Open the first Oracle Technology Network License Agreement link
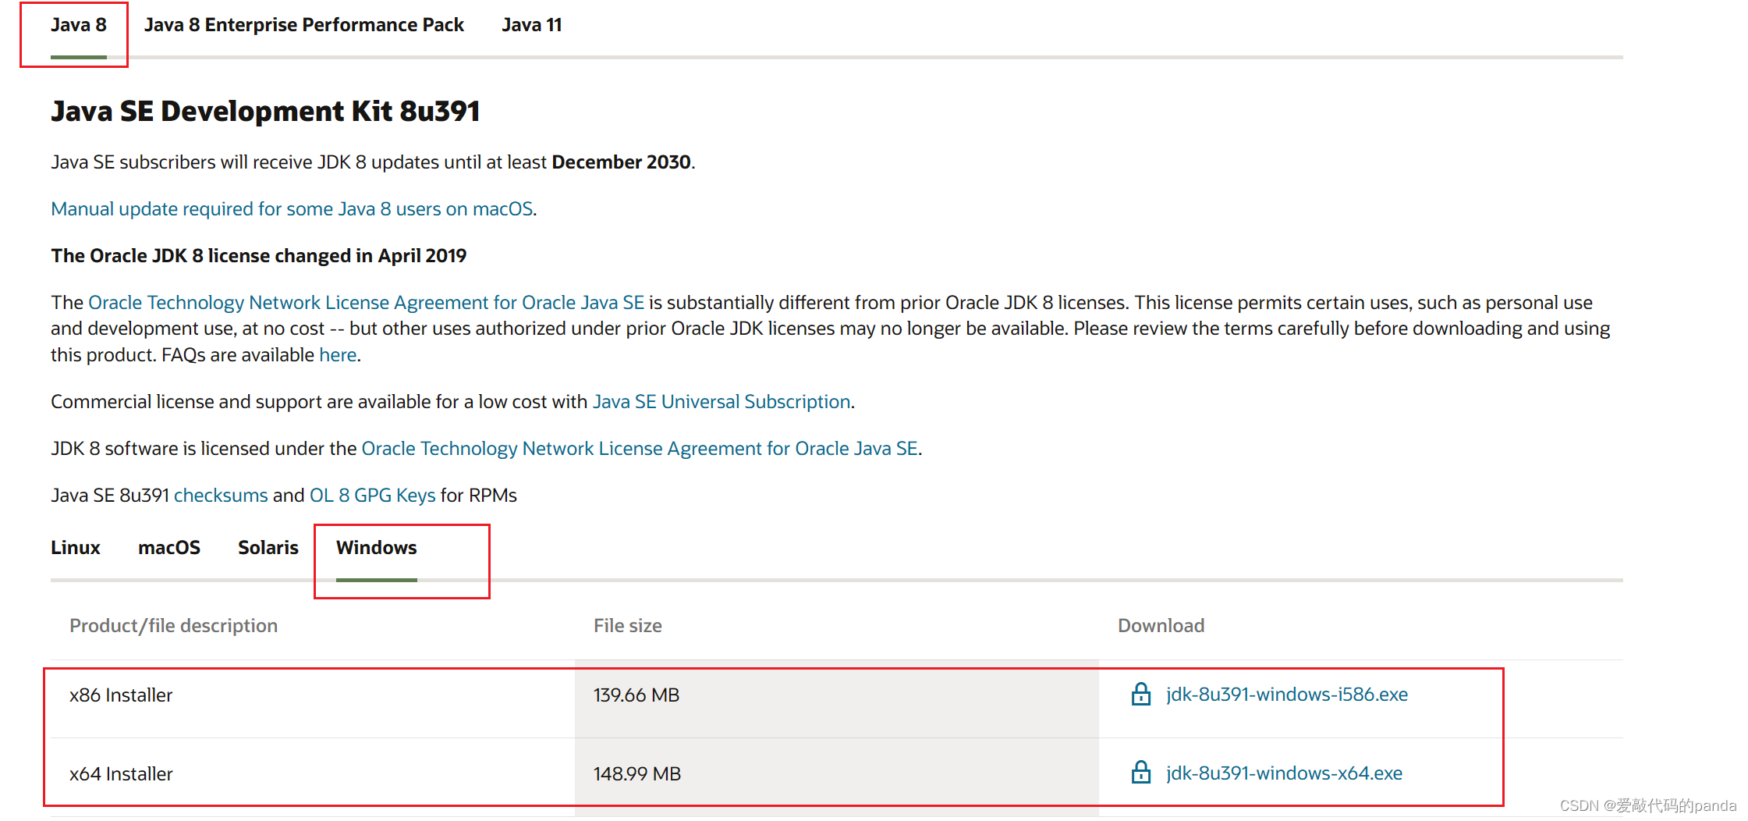The width and height of the screenshot is (1748, 821). 367,302
